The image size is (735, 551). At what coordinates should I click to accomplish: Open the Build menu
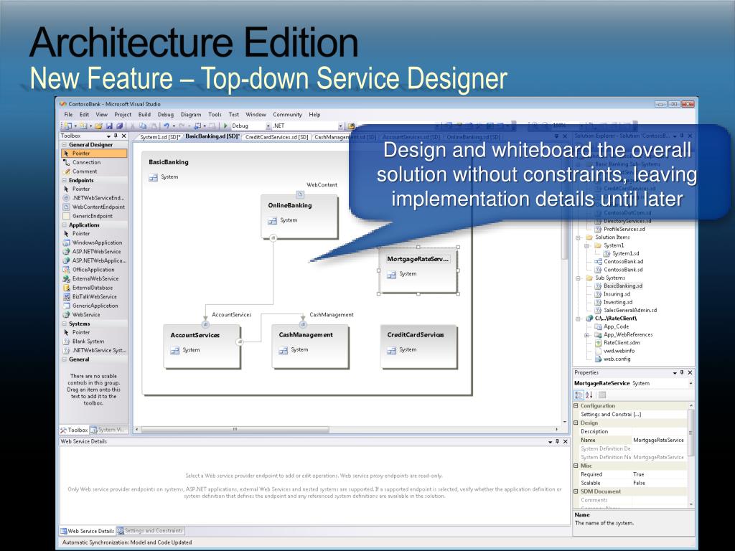pos(144,114)
